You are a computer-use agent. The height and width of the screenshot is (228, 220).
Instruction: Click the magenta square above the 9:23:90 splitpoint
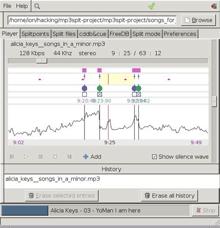(x=99, y=70)
